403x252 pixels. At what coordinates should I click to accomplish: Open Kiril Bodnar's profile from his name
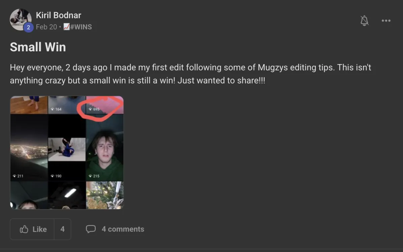point(58,15)
